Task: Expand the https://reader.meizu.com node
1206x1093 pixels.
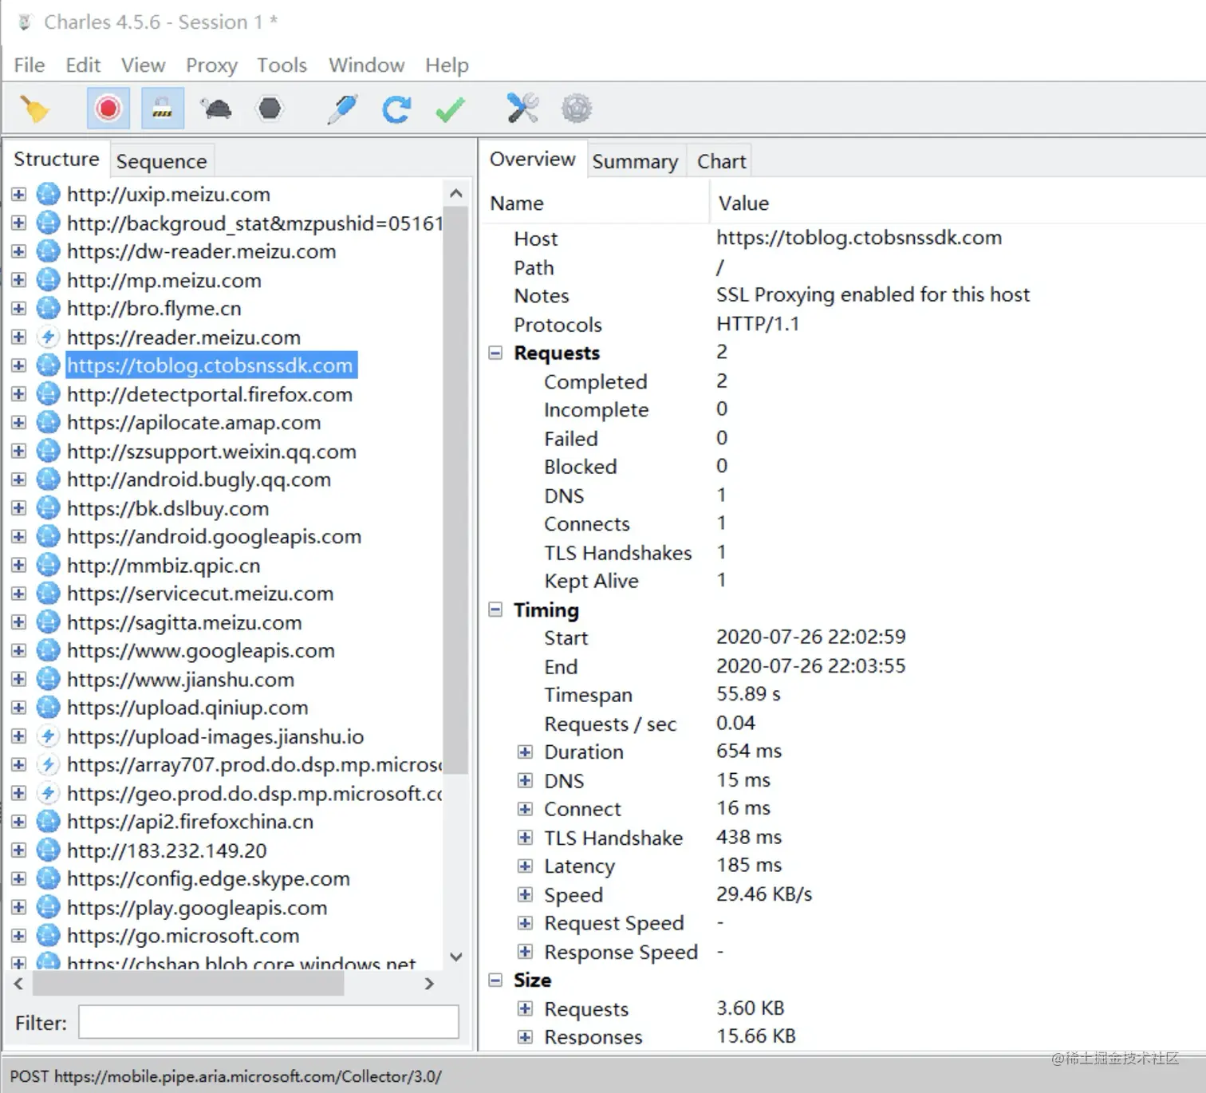Action: tap(19, 337)
